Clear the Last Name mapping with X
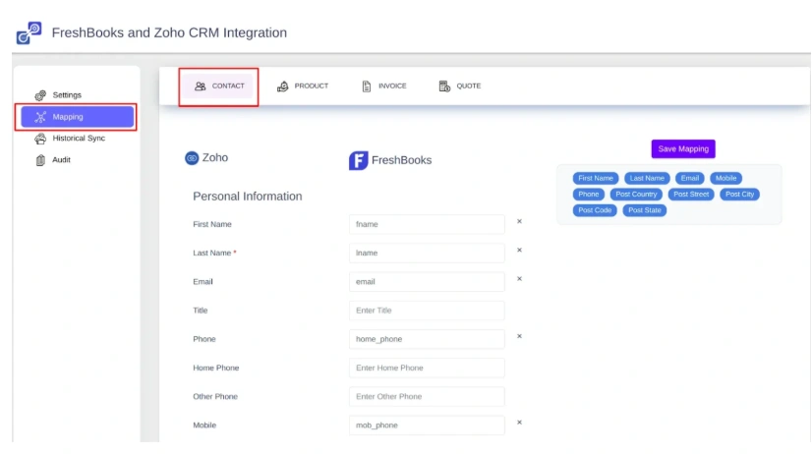The height and width of the screenshot is (454, 812). 519,250
